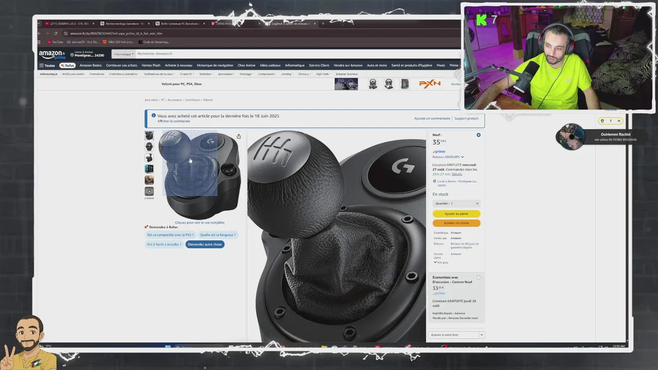This screenshot has width=658, height=370.
Task: Open Amazon Basics in the nav bar
Action: [90, 65]
